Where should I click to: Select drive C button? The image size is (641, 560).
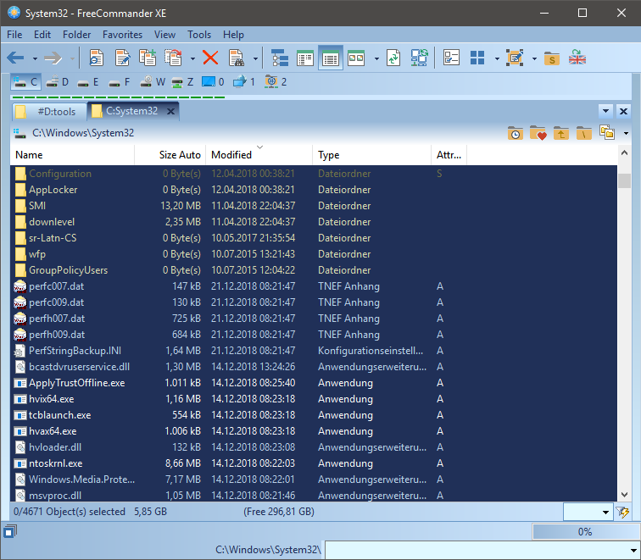25,82
